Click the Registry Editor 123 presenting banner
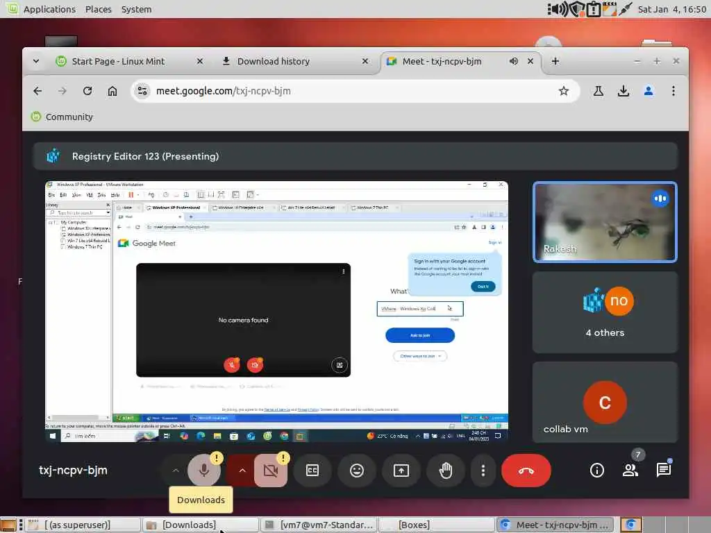 pyautogui.click(x=355, y=156)
